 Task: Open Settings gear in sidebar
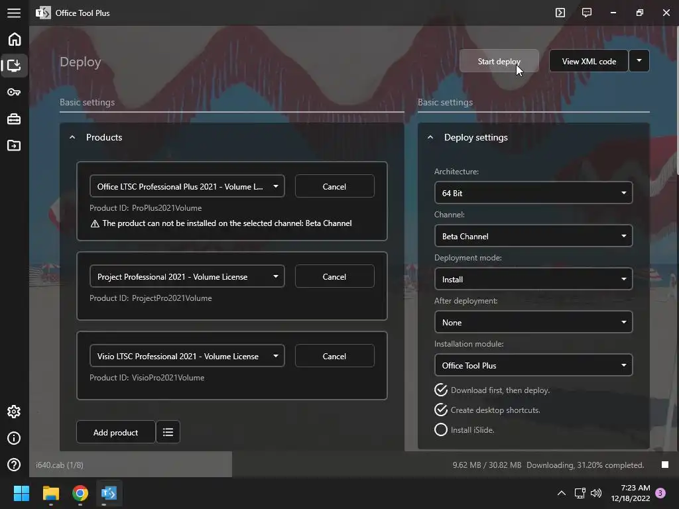tap(14, 412)
